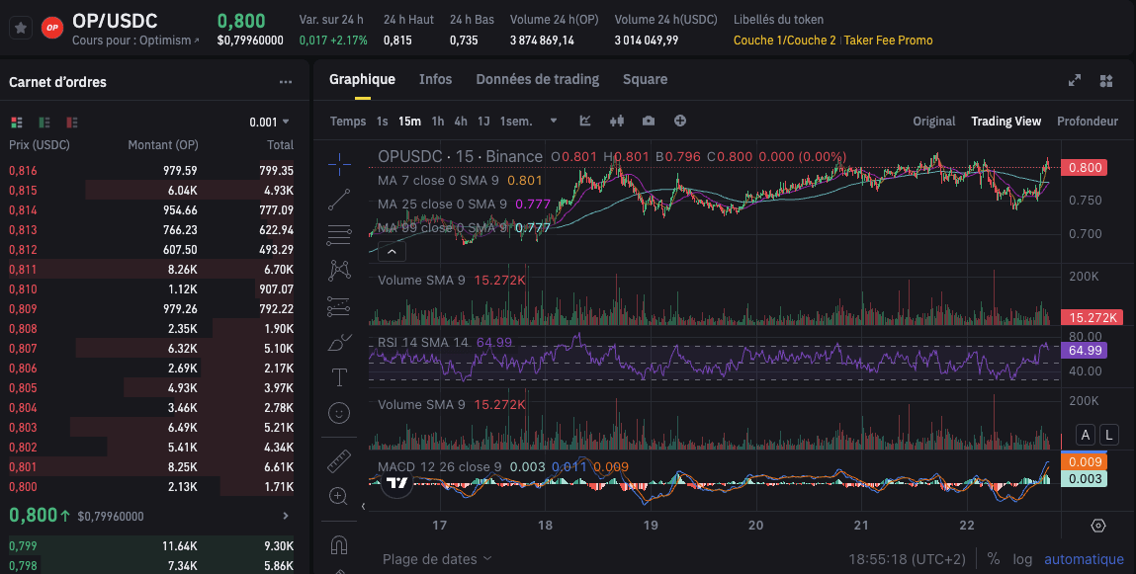Select the 15m time interval
1136x574 pixels.
(409, 121)
